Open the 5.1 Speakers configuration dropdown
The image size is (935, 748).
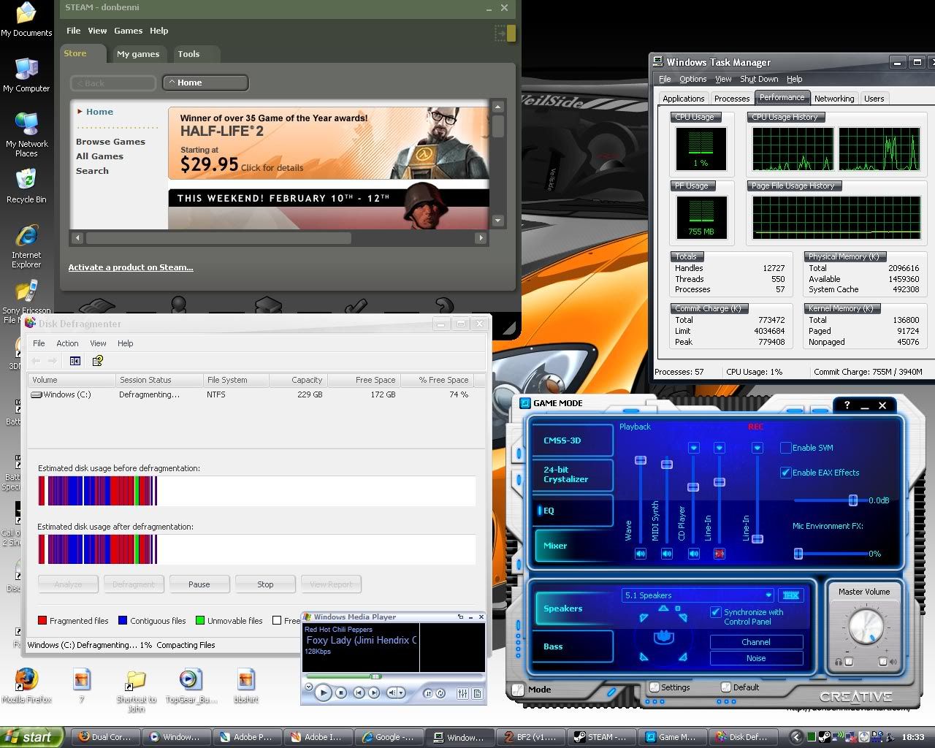point(698,595)
